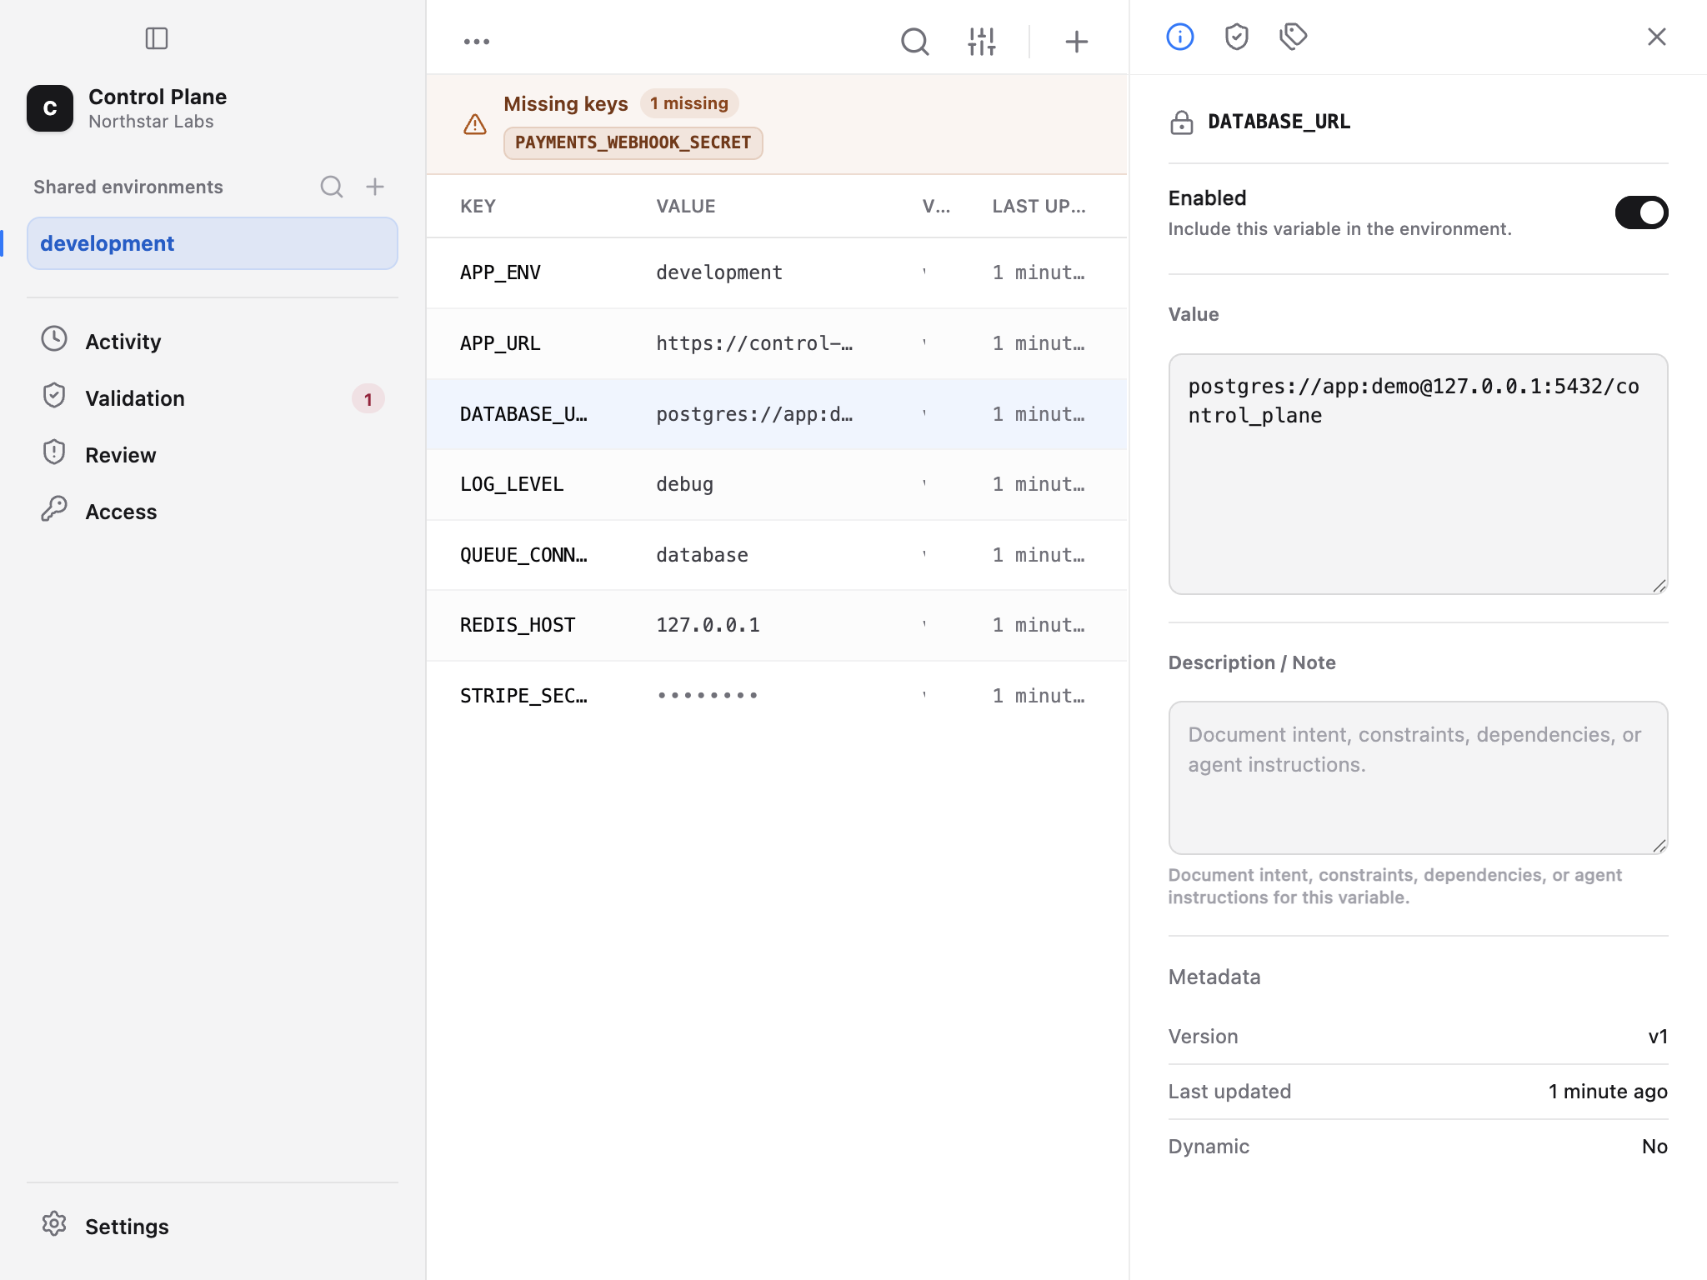Click the database value for QUEUE_CONN…
Viewport: 1707px width, 1280px height.
[702, 555]
